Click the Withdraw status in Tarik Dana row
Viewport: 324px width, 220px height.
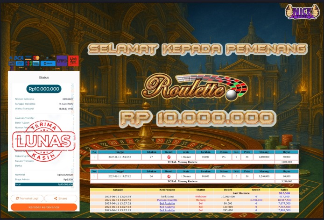(x=201, y=197)
